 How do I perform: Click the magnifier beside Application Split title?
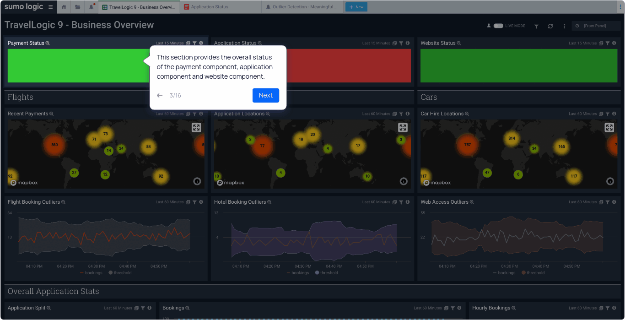click(x=49, y=308)
